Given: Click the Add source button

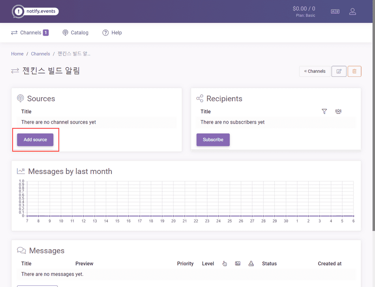Looking at the screenshot, I should click(35, 140).
